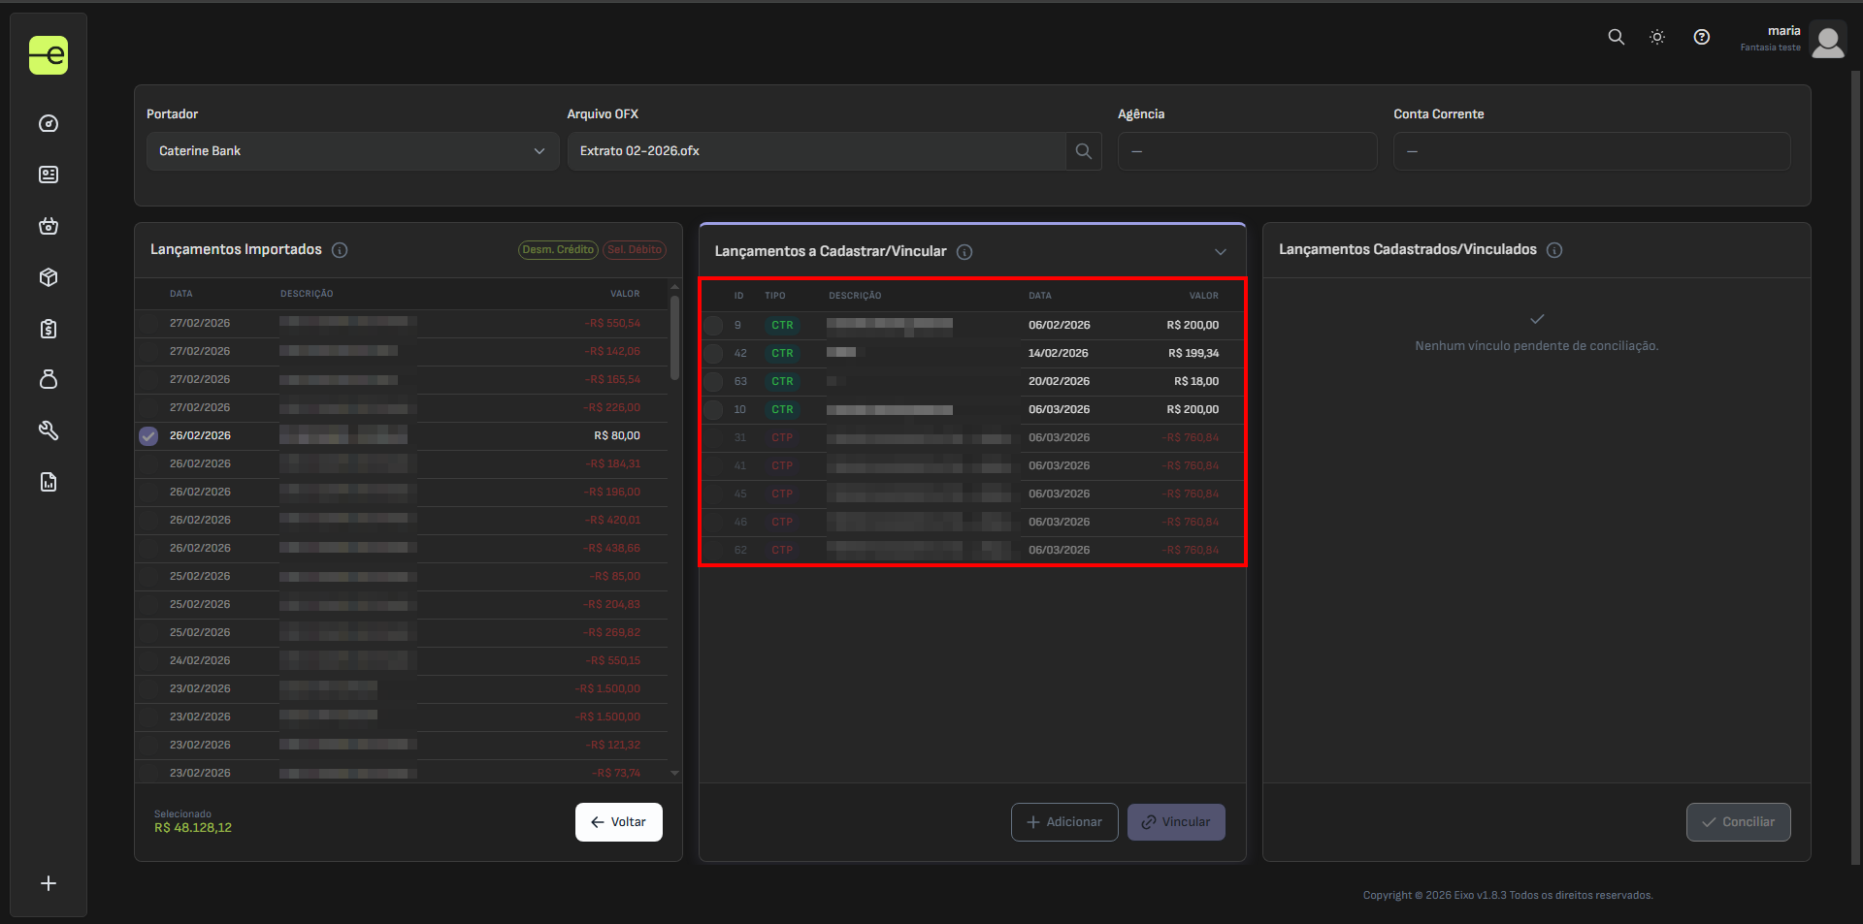The width and height of the screenshot is (1863, 924).
Task: Open the box/package sidebar icon
Action: [x=49, y=277]
